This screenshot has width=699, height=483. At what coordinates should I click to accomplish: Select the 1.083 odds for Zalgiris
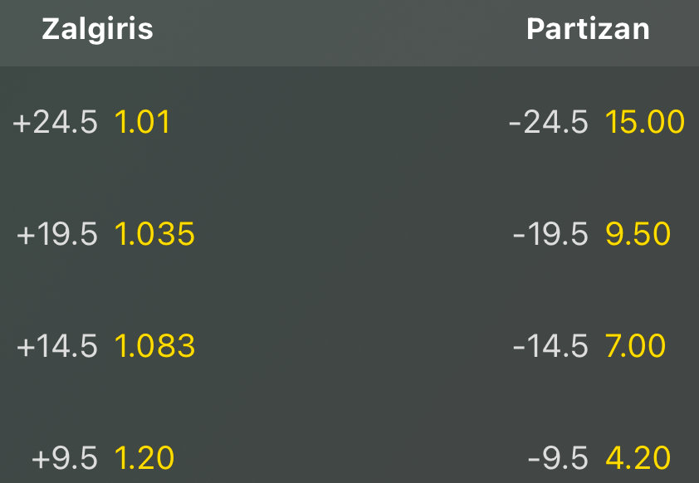click(x=154, y=346)
